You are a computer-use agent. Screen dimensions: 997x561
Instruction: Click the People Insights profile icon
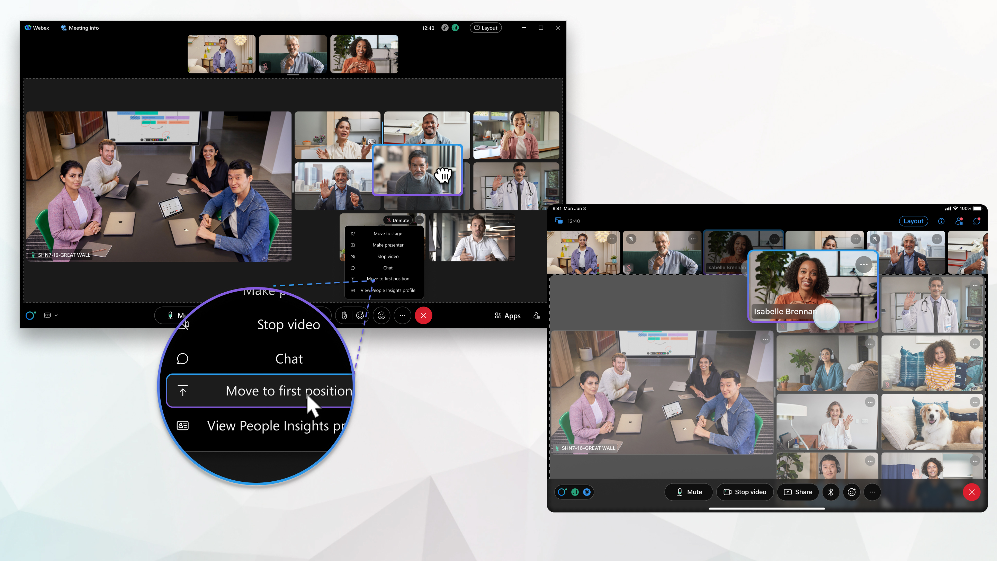point(183,425)
